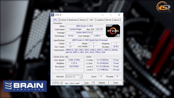Click the disabled maximize button
174x98 pixels.
(111, 15)
